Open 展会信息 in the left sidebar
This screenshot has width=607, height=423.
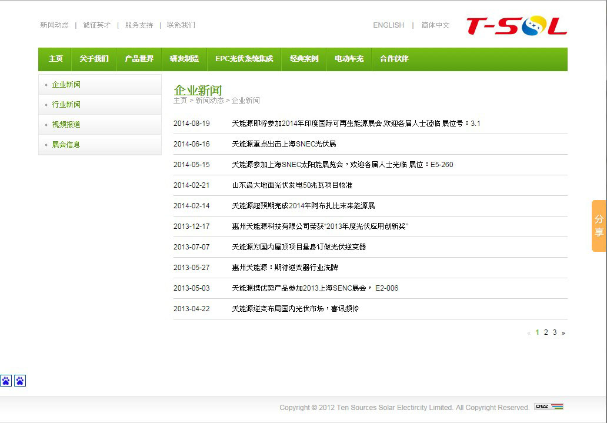tap(66, 145)
